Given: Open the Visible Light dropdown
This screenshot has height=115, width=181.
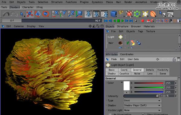Looking at the screenshot, I should pos(142,110).
